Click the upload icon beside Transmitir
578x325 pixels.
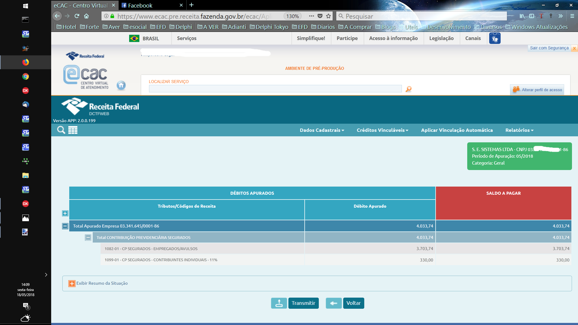pyautogui.click(x=279, y=303)
